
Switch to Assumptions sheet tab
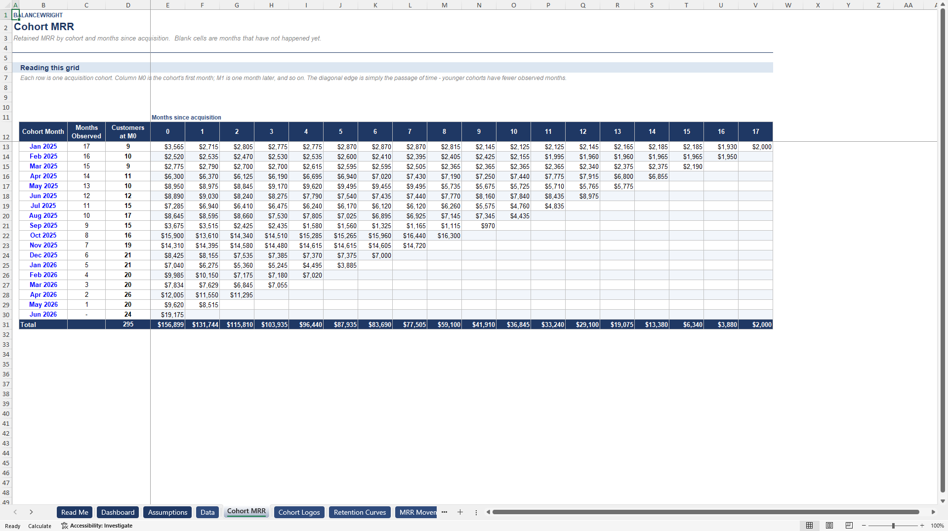(x=167, y=512)
